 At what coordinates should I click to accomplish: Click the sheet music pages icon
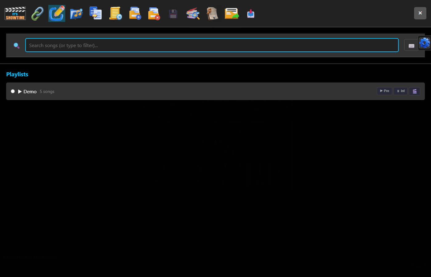[x=212, y=14]
